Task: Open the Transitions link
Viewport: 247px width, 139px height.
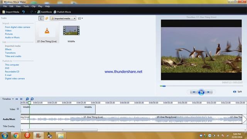Action: click(10, 53)
